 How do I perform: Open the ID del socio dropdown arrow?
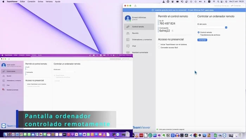click(x=226, y=27)
